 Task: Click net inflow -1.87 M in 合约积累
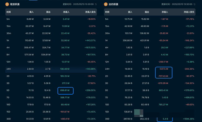[x=164, y=19]
